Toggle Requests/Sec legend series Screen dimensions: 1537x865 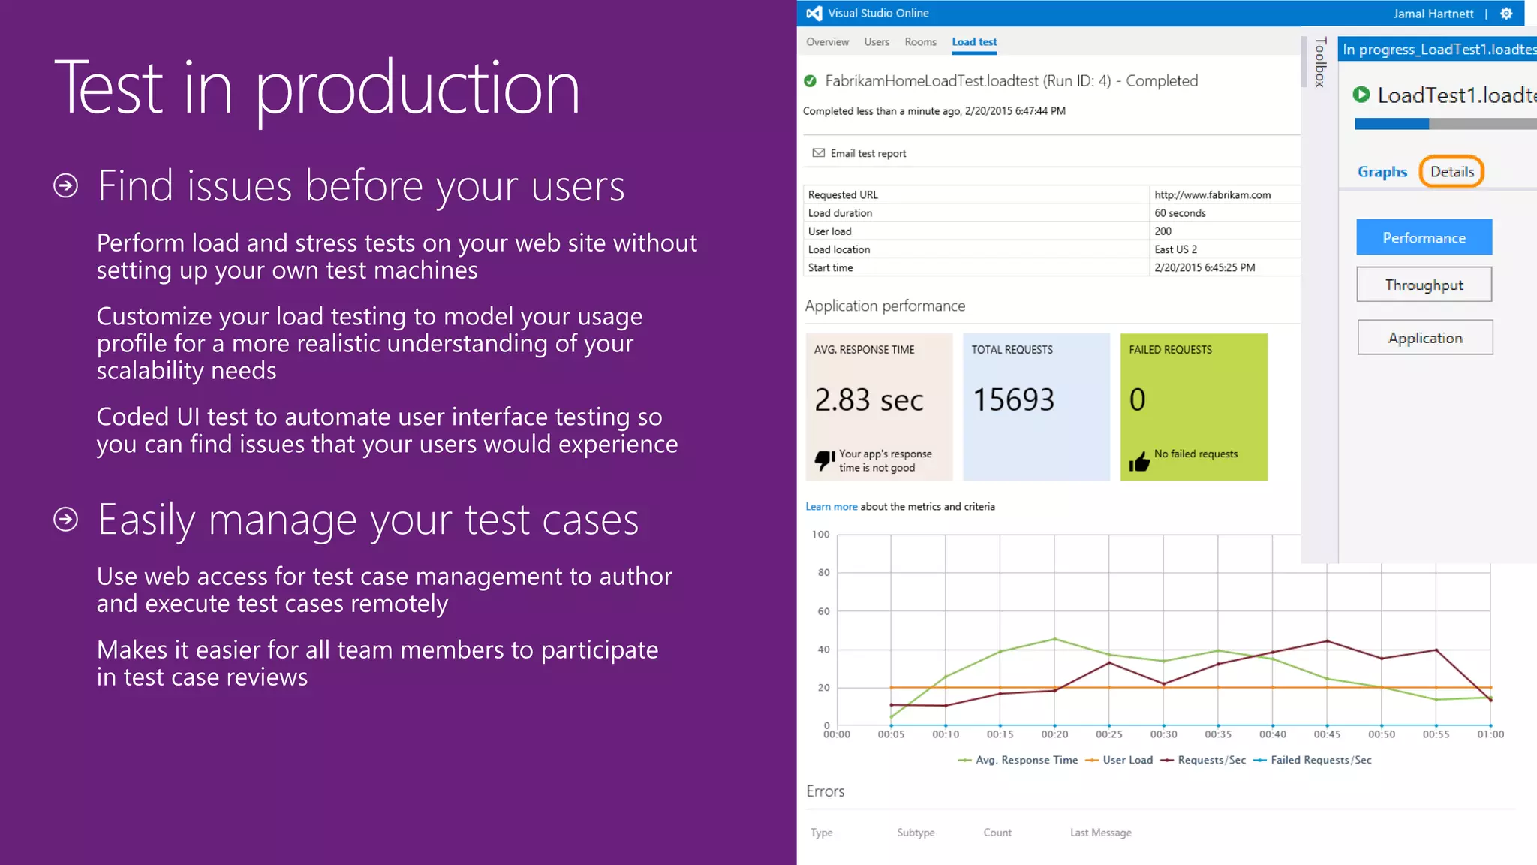[1202, 760]
